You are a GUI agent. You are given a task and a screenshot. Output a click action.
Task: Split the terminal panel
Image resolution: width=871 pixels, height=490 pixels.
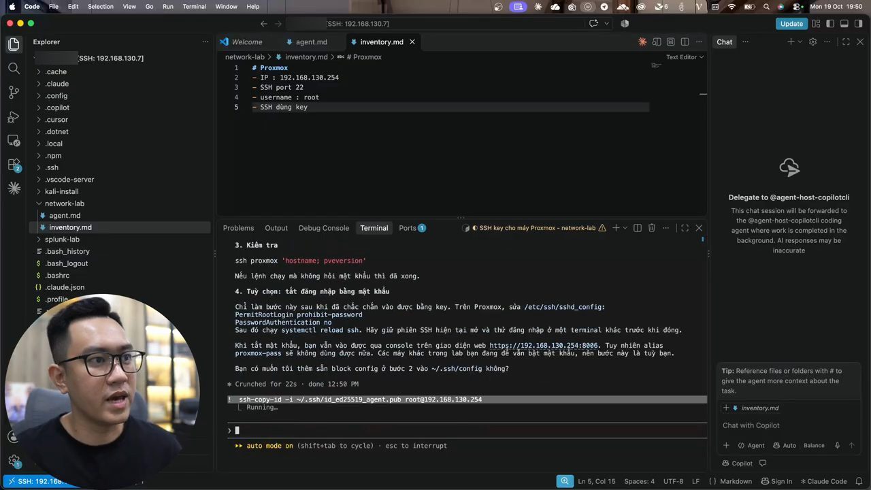pyautogui.click(x=637, y=228)
